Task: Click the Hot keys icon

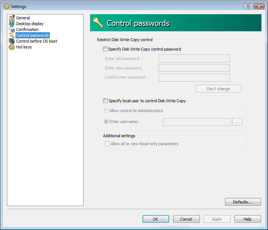Action: pyautogui.click(x=12, y=47)
